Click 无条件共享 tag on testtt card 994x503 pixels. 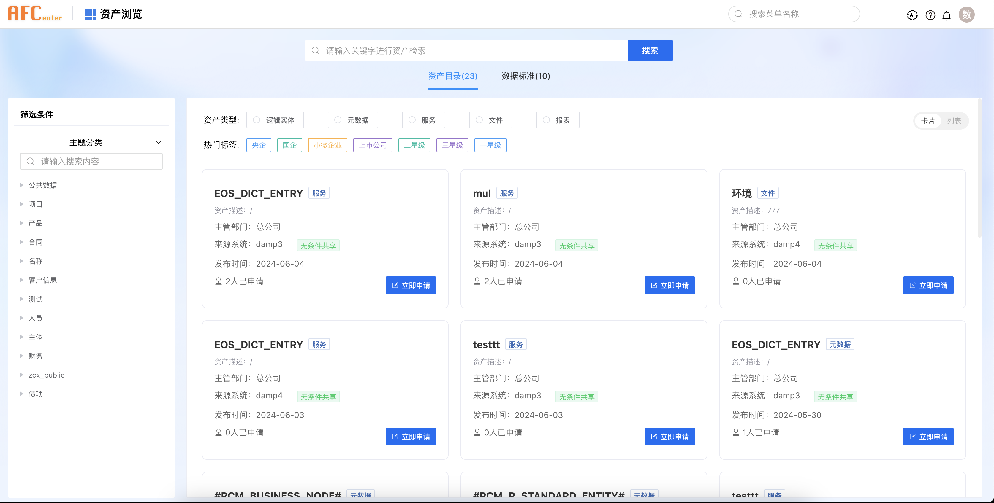(577, 396)
